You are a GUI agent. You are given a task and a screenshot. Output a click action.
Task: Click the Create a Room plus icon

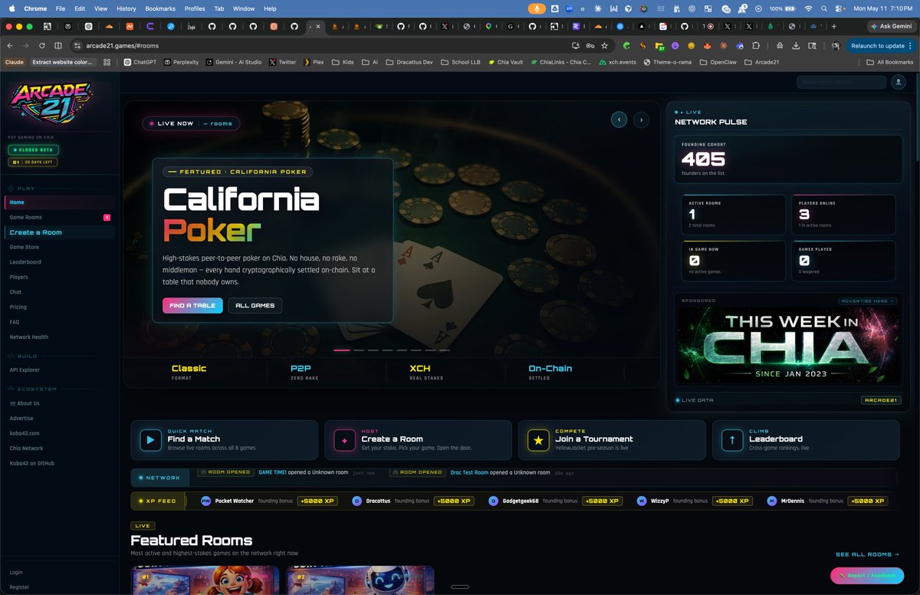pos(344,440)
